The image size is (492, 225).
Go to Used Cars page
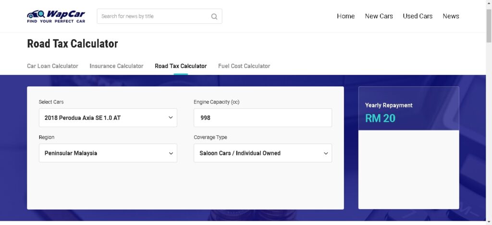418,16
